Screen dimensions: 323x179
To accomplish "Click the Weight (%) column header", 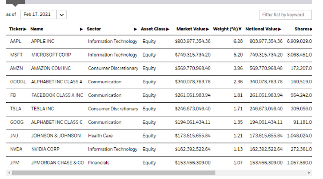I will (225, 29).
